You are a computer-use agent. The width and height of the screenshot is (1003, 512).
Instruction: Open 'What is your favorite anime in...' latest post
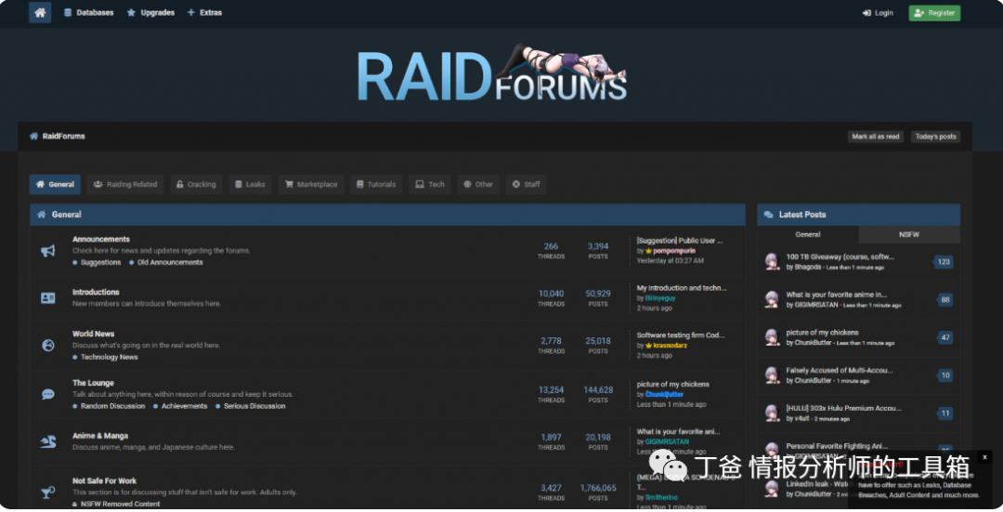tap(836, 295)
